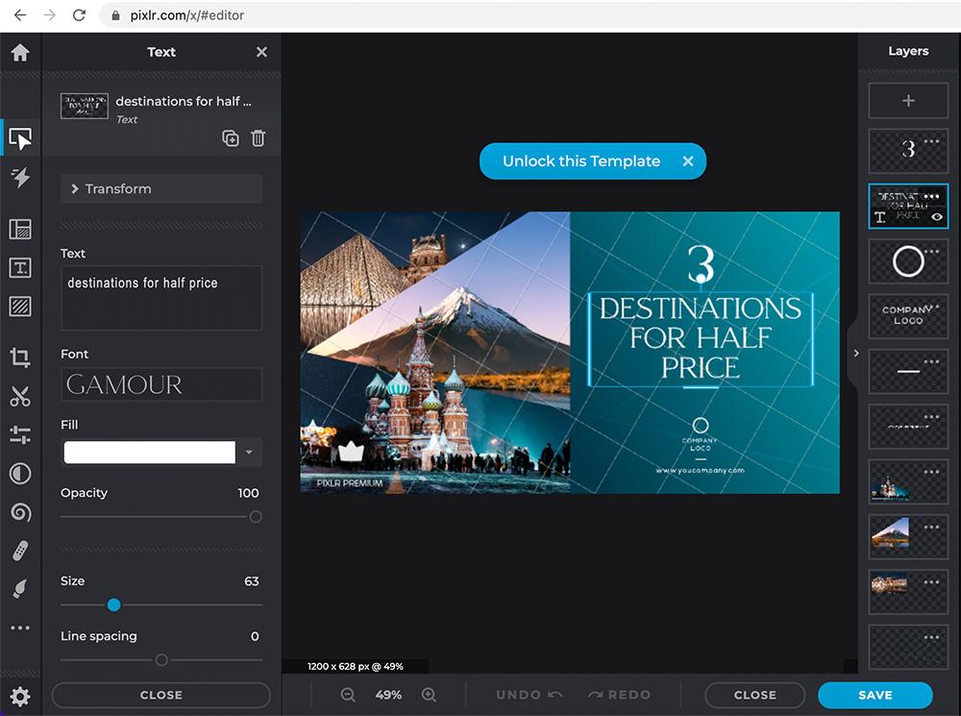The width and height of the screenshot is (961, 716).
Task: Click the 49% zoom level value
Action: 388,695
